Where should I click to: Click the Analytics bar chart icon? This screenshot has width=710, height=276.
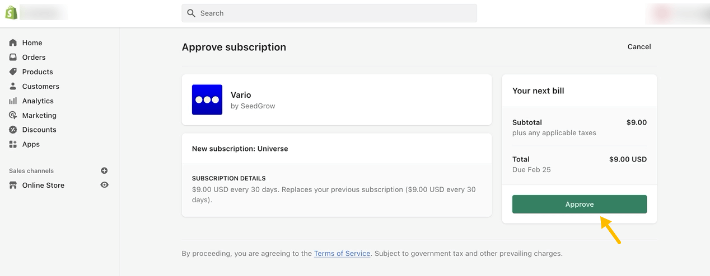click(13, 101)
